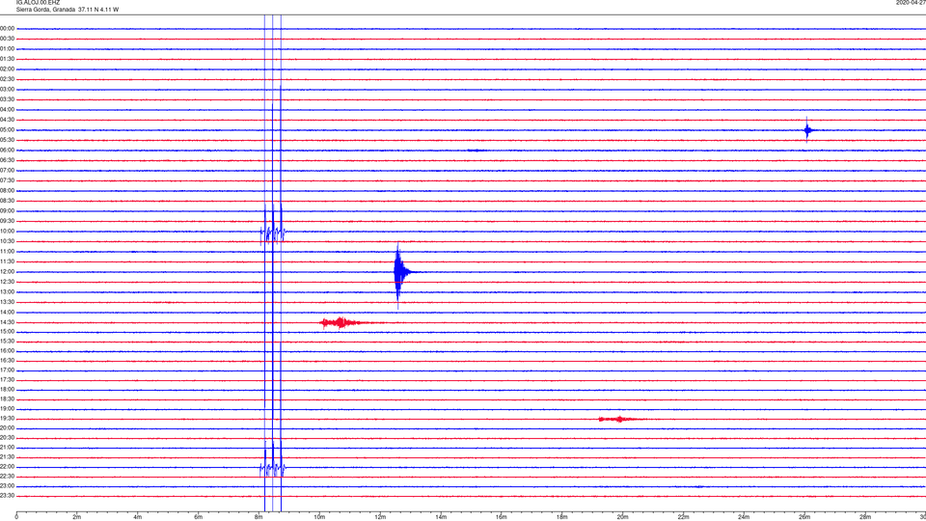The image size is (926, 521).
Task: Select the 10:30 time label
Action: (7, 241)
